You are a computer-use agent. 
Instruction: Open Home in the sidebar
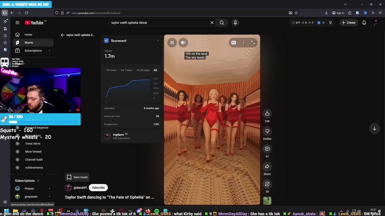[x=33, y=34]
